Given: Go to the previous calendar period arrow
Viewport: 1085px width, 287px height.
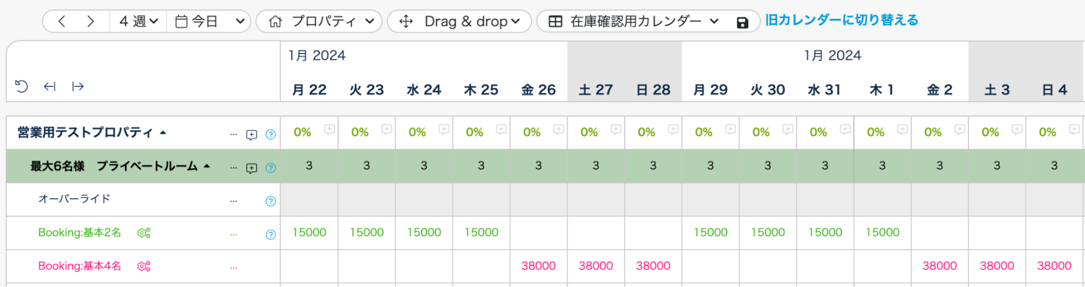Looking at the screenshot, I should pyautogui.click(x=62, y=22).
